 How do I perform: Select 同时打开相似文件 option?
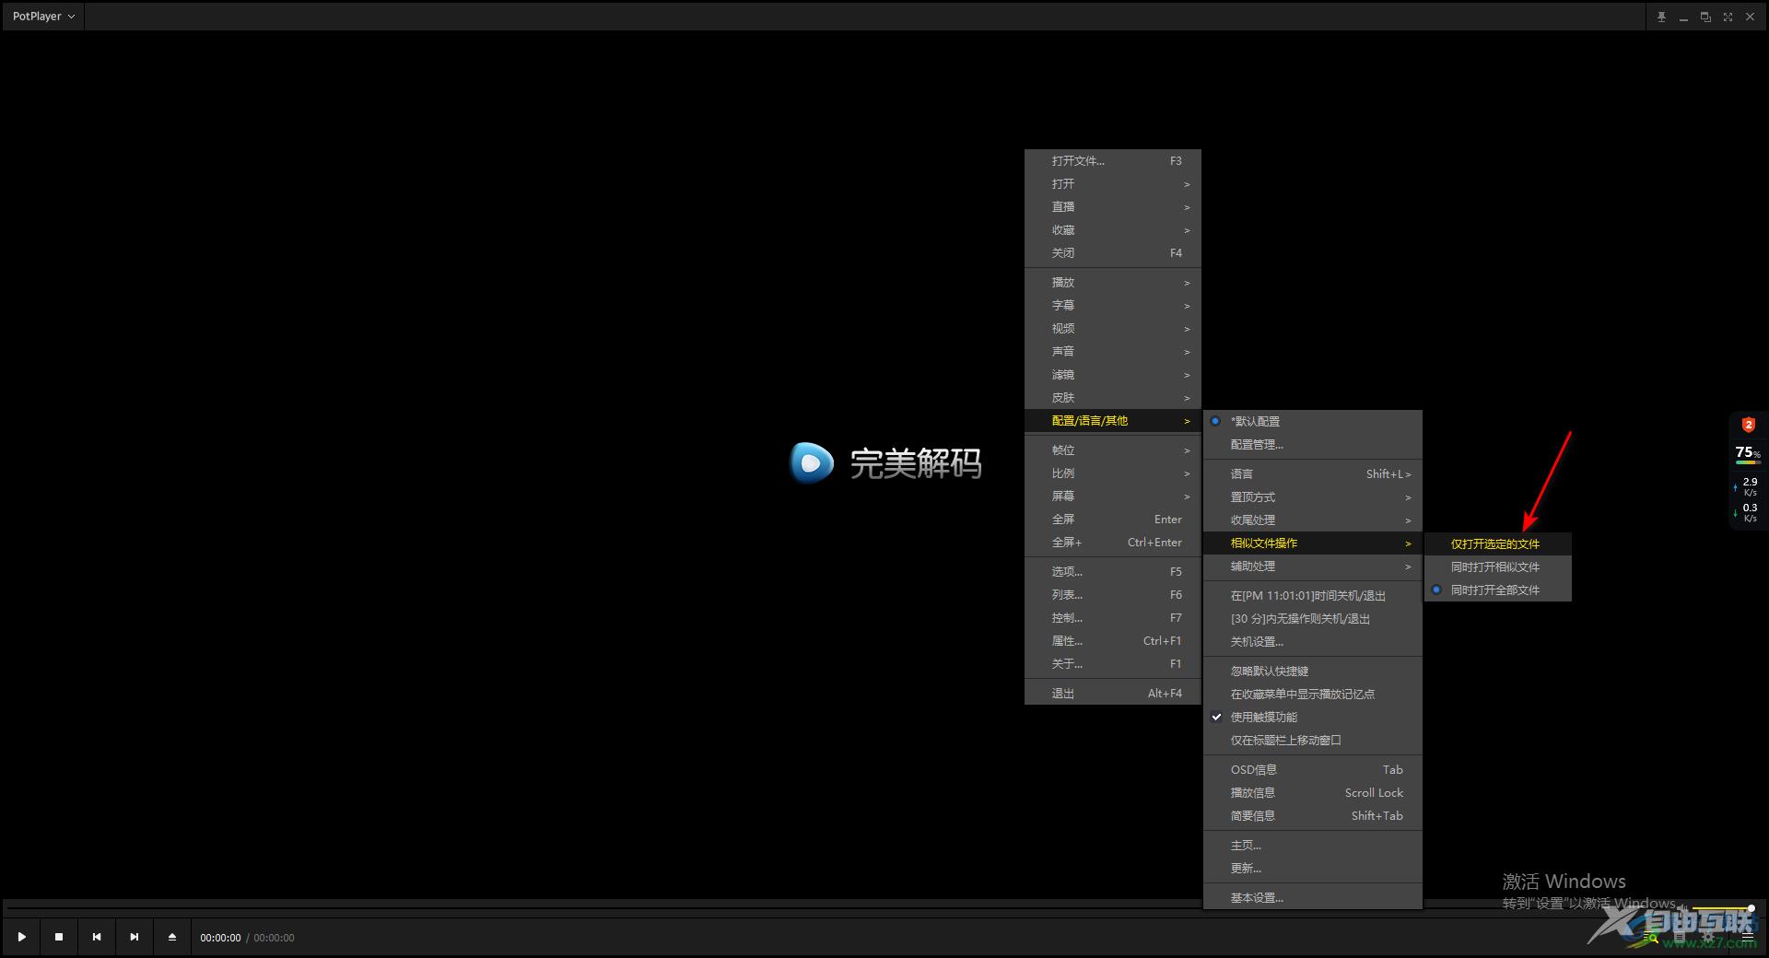point(1498,567)
